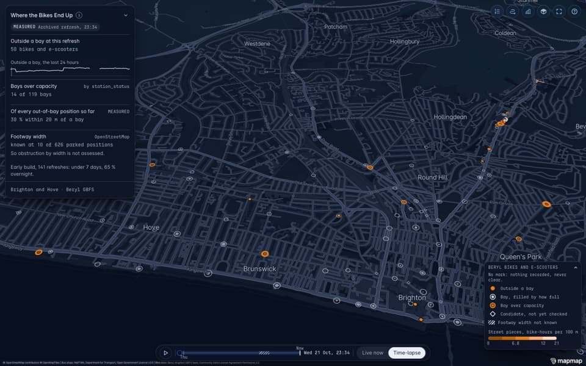Open the legend list icon in top toolbar

click(497, 12)
